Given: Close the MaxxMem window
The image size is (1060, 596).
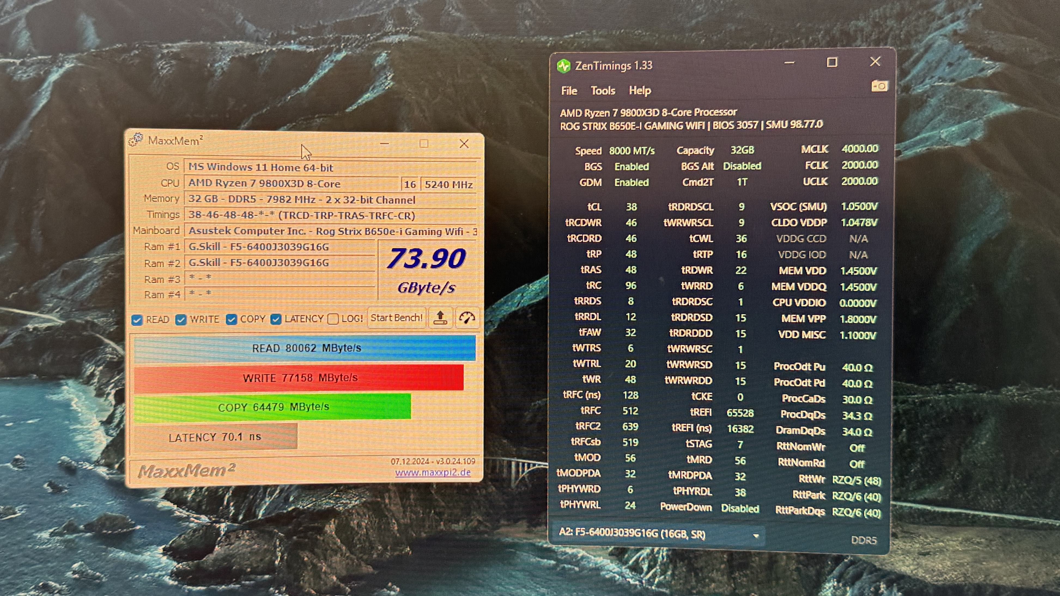Looking at the screenshot, I should click(x=464, y=143).
